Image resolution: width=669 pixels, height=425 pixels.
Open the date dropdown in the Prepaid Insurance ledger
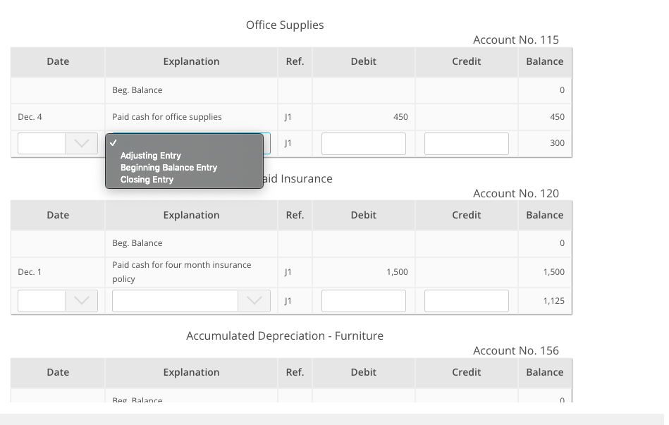pos(58,301)
